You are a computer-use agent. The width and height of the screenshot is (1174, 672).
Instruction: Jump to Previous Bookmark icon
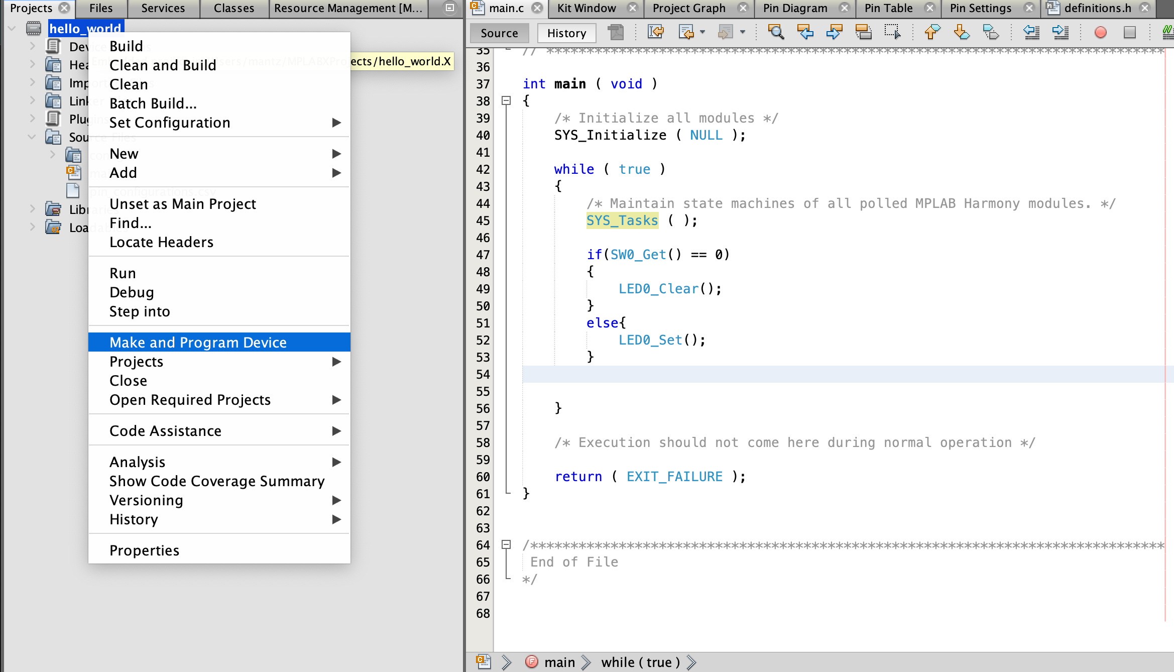[932, 33]
